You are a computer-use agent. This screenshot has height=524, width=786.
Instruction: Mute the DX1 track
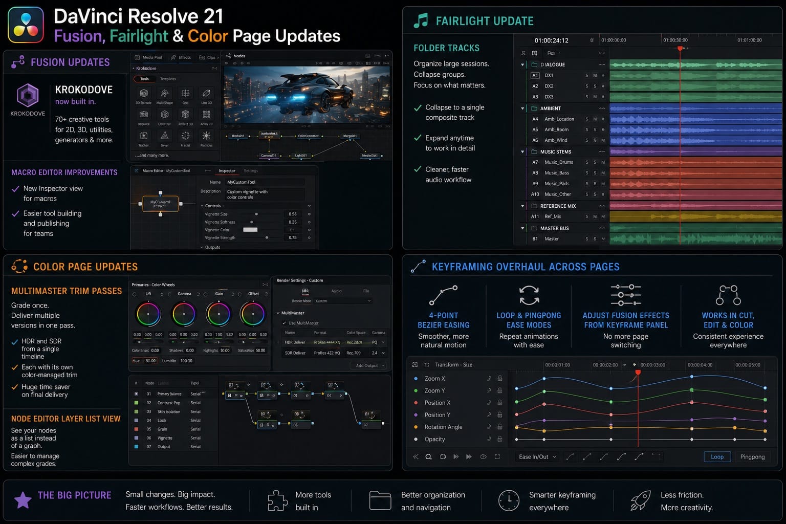click(x=595, y=75)
